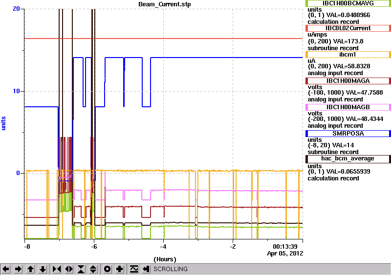
Task: Click the 'VAL=0.0655939' value text
Action: click(x=348, y=172)
